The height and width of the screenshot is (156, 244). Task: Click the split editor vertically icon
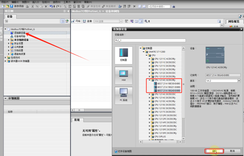(x=144, y=6)
